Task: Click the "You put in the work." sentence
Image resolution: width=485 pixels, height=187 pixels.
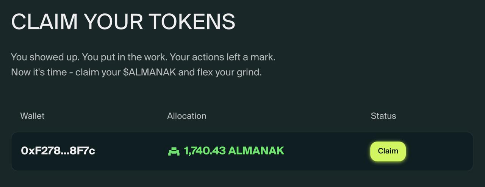Action: [x=124, y=57]
